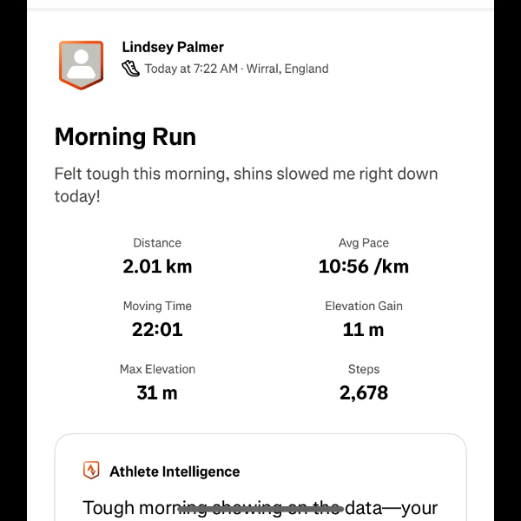The width and height of the screenshot is (521, 521).
Task: Tap the 10:56 /km pace value
Action: [x=364, y=267]
